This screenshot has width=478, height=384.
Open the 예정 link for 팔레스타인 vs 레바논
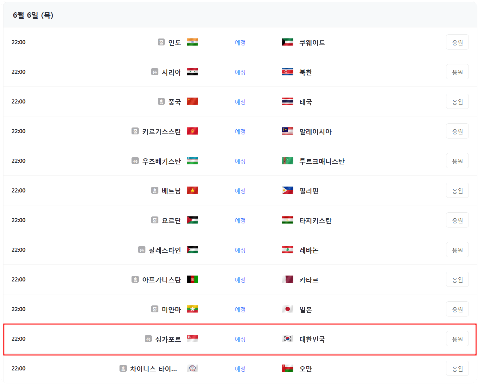pos(240,250)
